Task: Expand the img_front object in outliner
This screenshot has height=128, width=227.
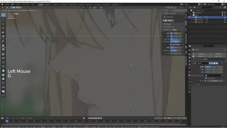Action: pos(194,20)
